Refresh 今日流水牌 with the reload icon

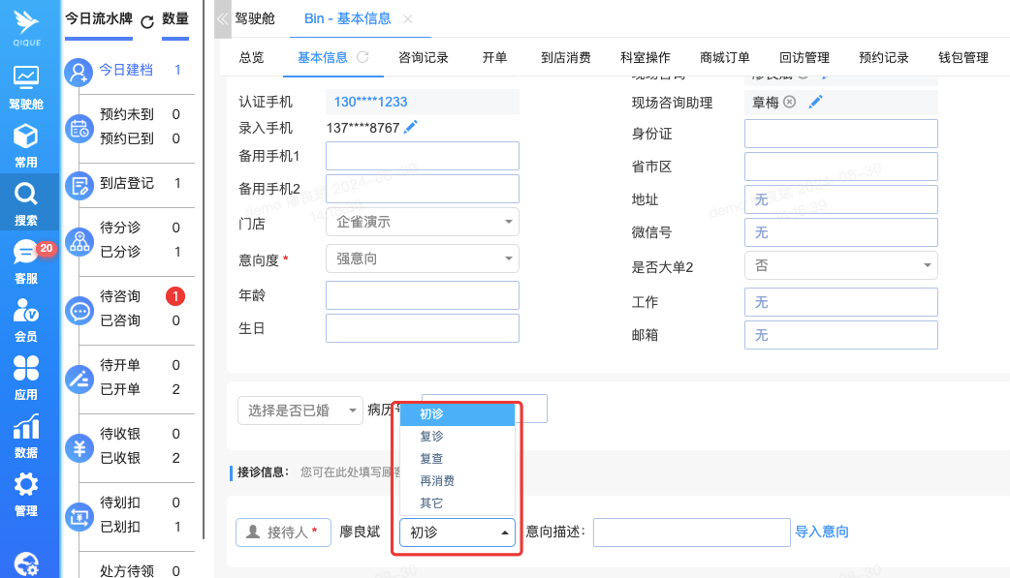[x=147, y=21]
